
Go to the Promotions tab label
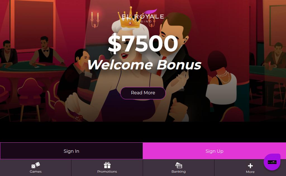click(107, 172)
